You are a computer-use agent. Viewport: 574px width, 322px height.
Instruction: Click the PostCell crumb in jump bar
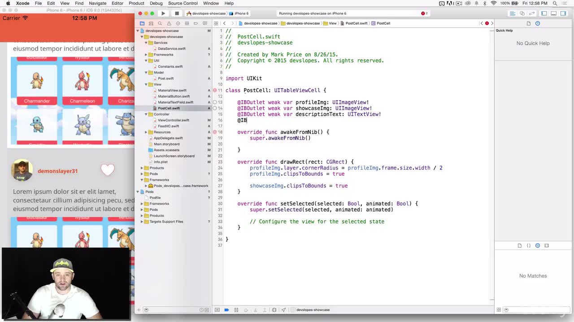click(x=381, y=23)
